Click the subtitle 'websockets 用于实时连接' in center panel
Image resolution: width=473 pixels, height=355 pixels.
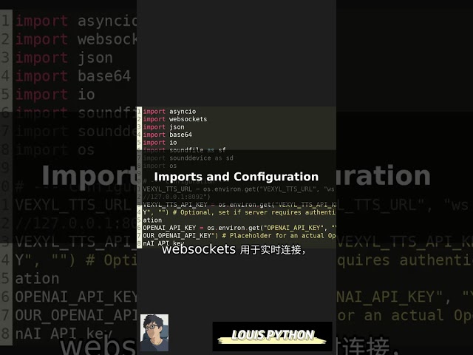tap(234, 250)
